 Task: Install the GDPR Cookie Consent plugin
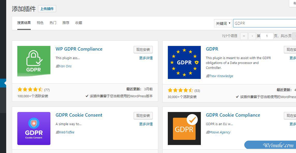pos(143,116)
